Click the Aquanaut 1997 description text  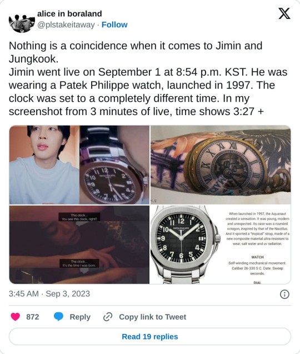coord(257,228)
